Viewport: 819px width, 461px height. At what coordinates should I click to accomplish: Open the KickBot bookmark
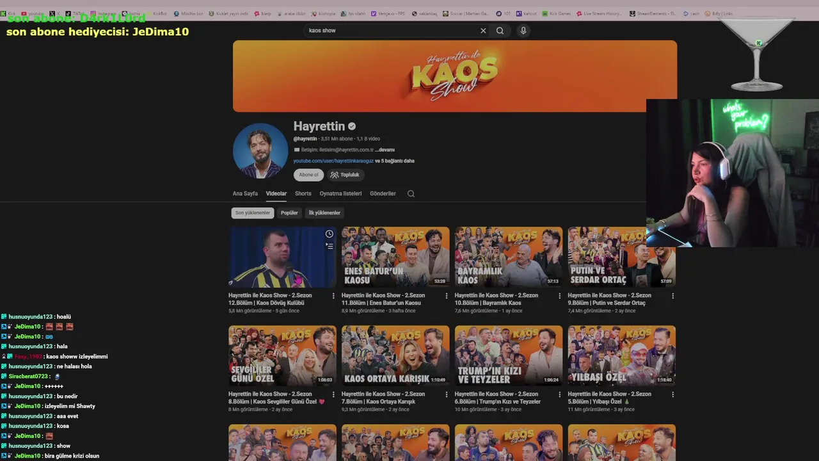[x=157, y=13]
